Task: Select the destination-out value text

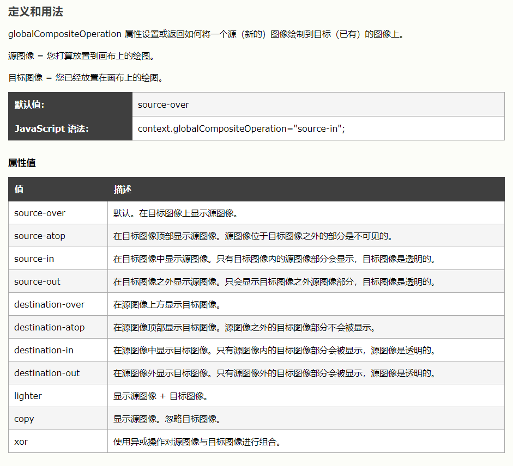Action: (45, 373)
